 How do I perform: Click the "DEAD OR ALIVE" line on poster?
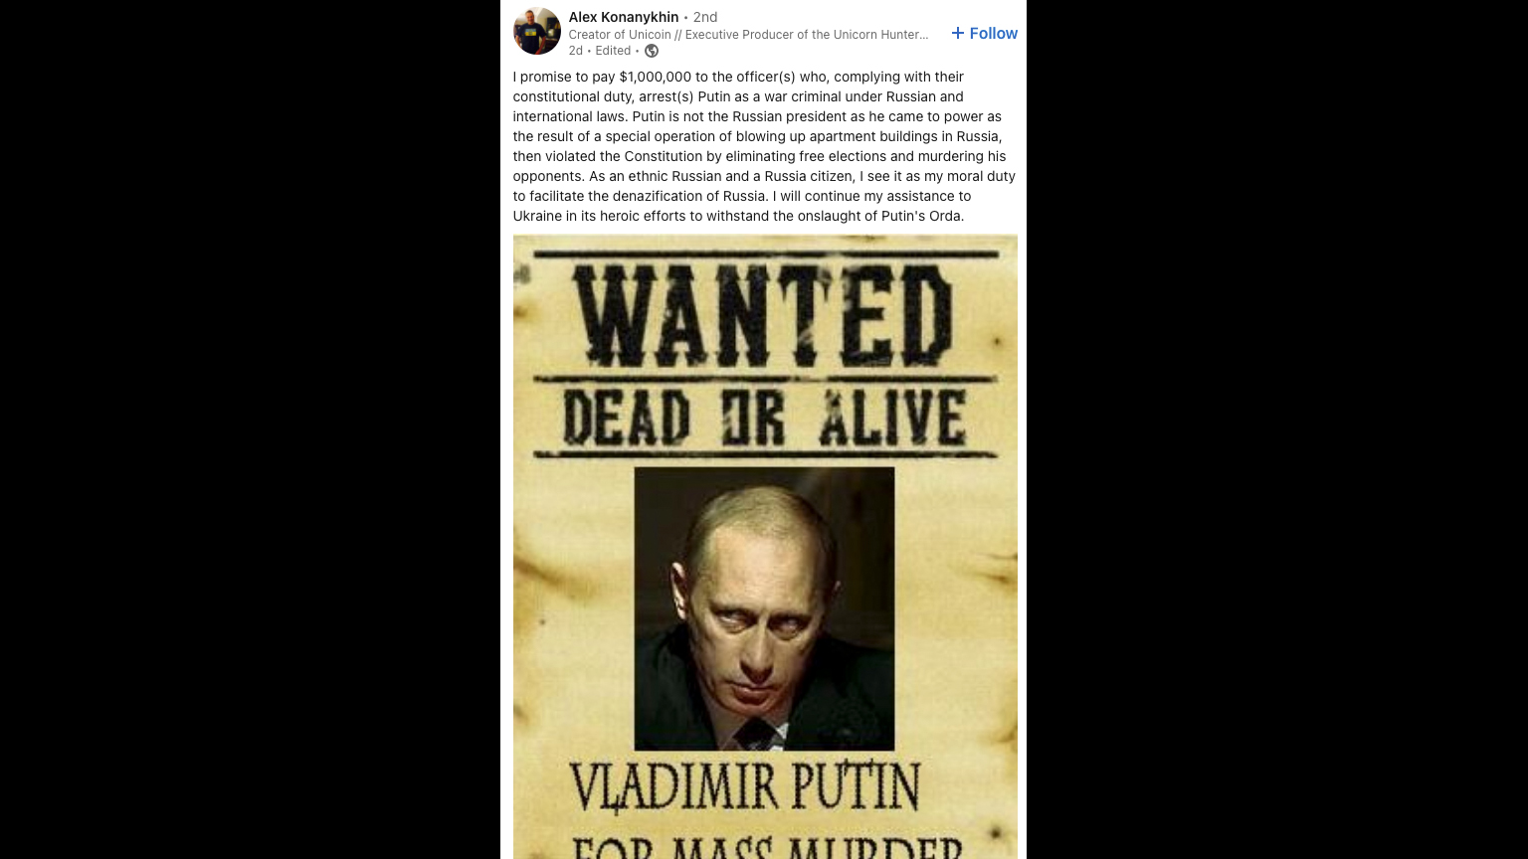tap(764, 418)
